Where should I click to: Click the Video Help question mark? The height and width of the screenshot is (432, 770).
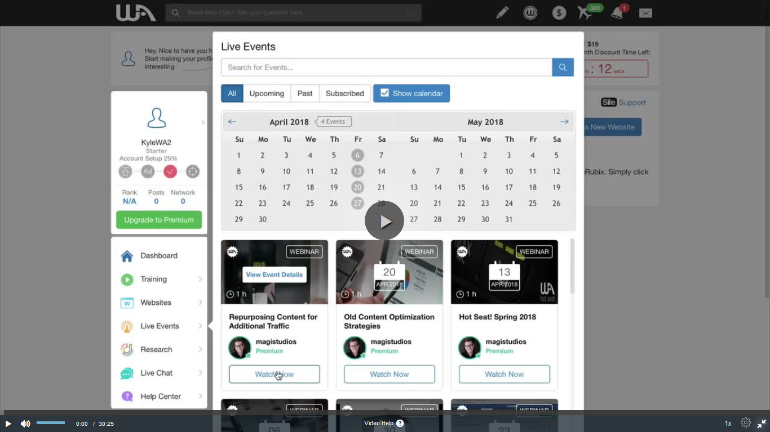(x=400, y=424)
